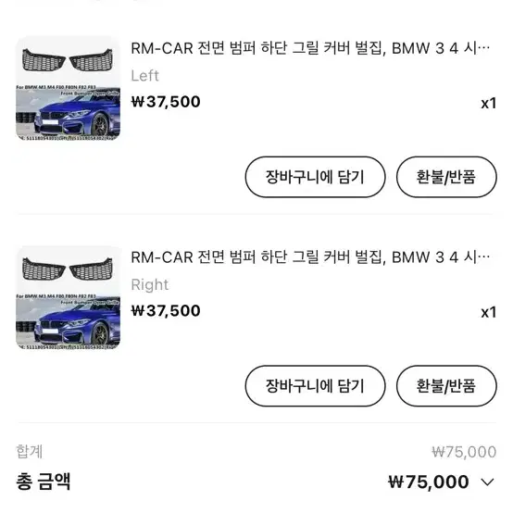Click the x1 quantity of Left item
Viewport: 513px width, 513px height.
pos(489,104)
